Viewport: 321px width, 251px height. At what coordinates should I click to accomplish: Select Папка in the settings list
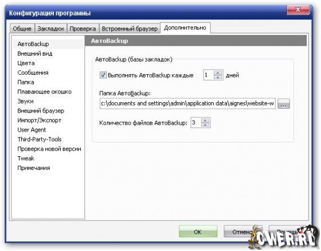coord(26,82)
